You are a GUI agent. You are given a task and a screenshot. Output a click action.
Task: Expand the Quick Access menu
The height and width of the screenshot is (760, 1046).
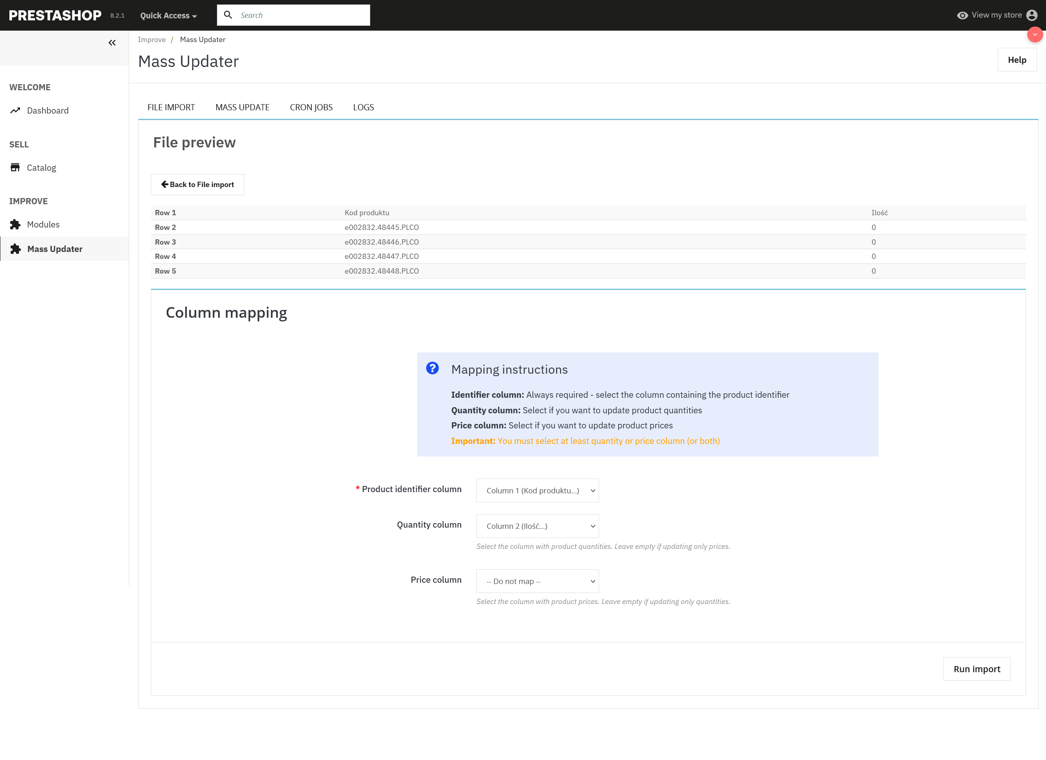coord(167,15)
